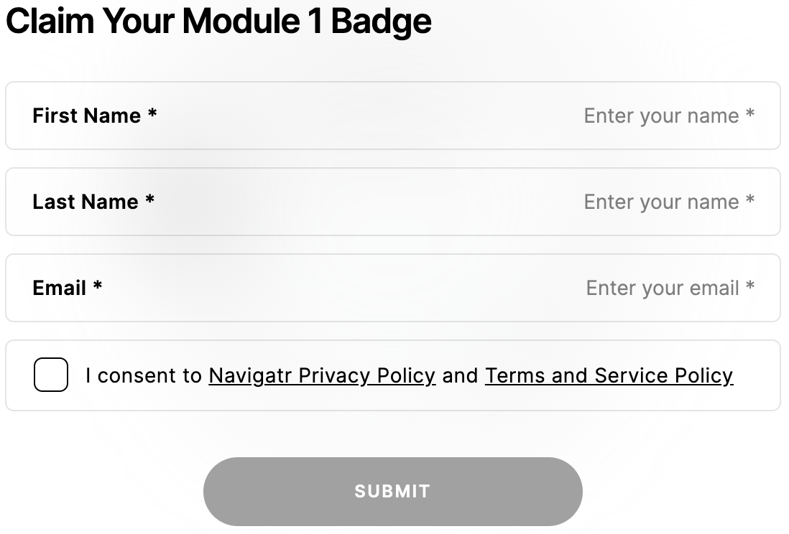This screenshot has height=534, width=789.
Task: Click the "First Name" field label
Action: (x=86, y=116)
